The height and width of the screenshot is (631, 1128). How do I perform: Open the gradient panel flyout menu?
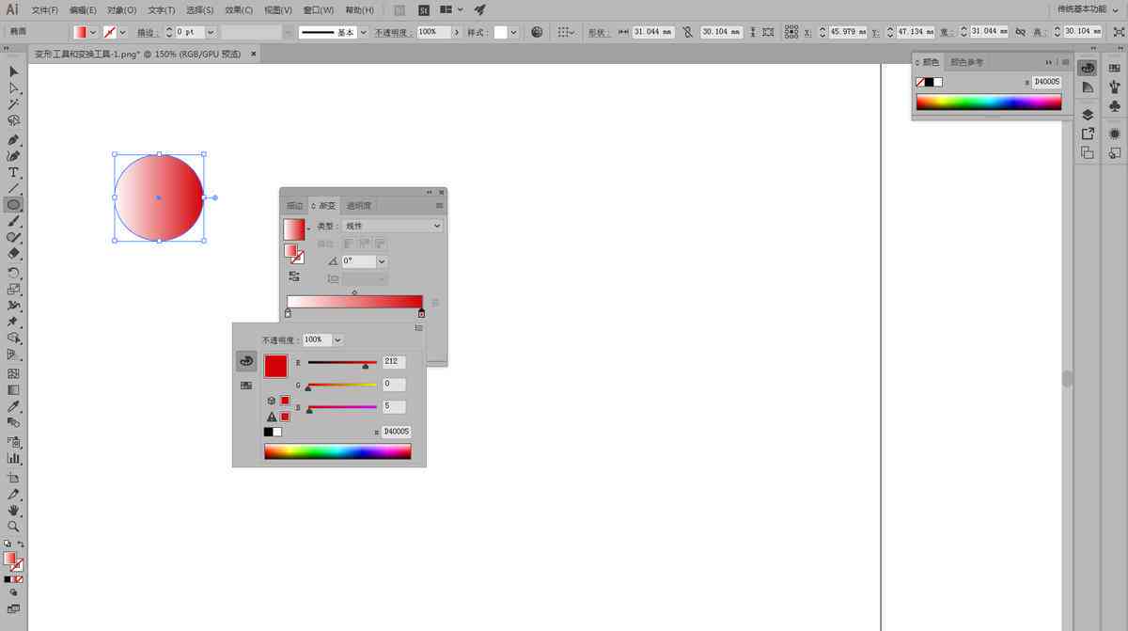(x=439, y=205)
